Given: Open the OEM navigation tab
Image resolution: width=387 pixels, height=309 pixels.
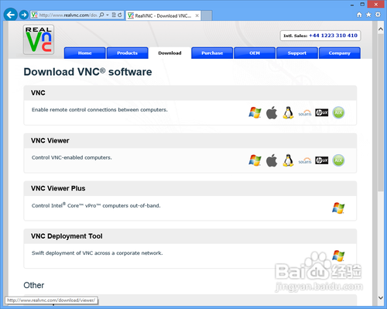Looking at the screenshot, I should [255, 53].
